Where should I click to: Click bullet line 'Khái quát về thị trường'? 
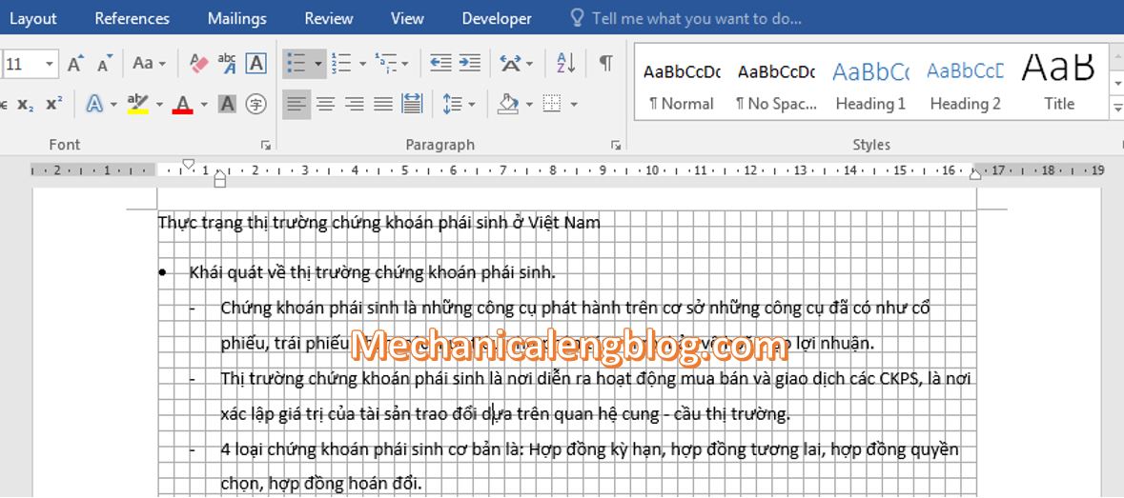click(372, 272)
